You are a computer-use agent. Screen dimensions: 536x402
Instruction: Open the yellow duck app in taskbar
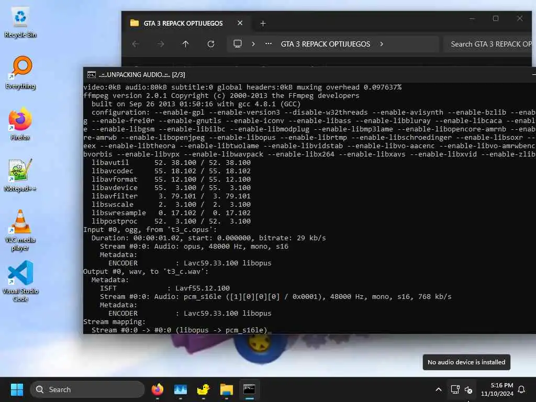pos(204,389)
